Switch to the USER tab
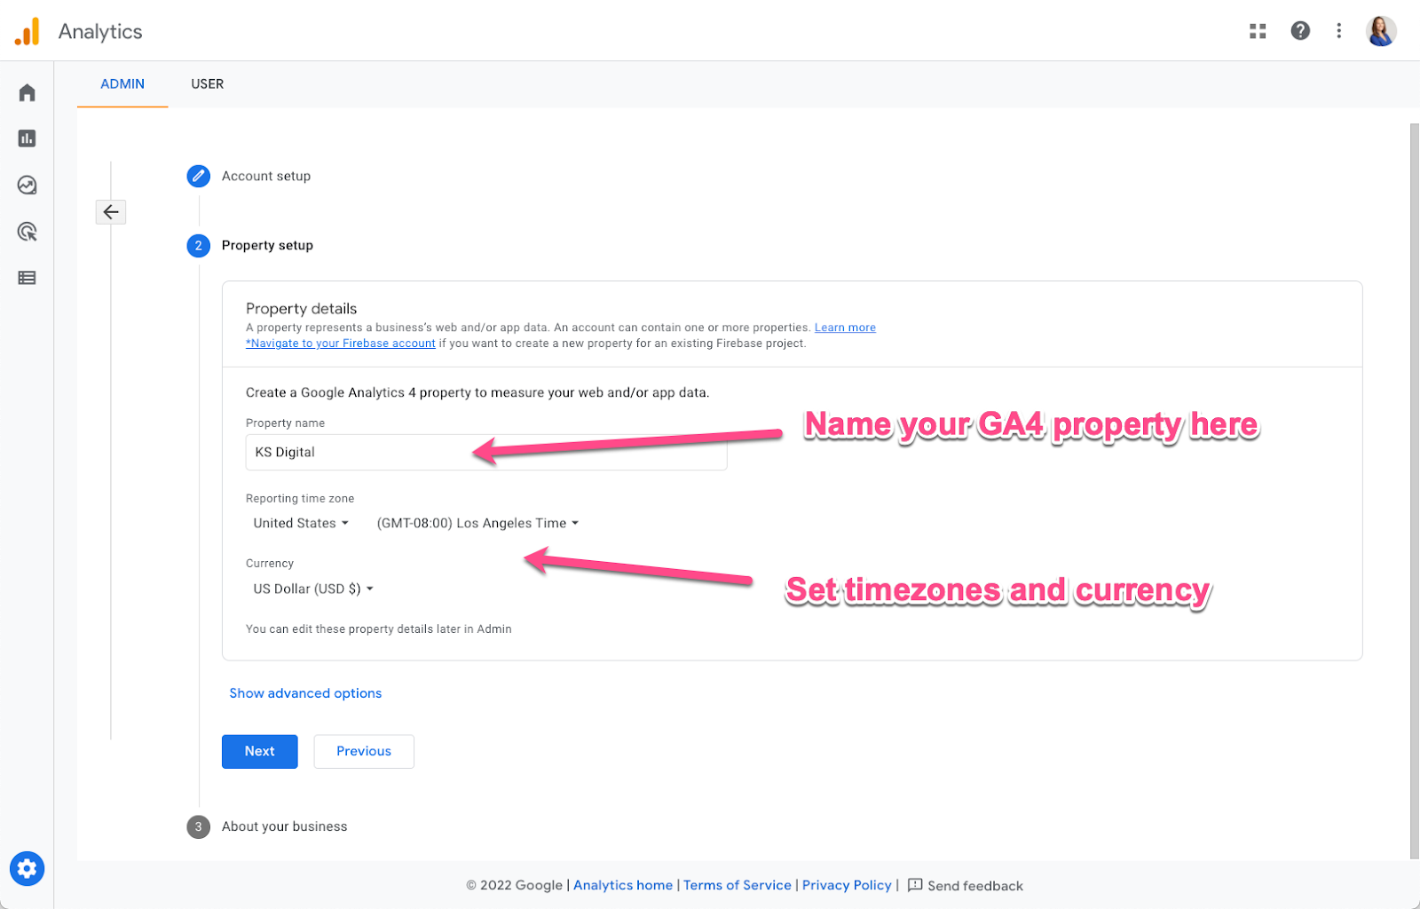 208,84
